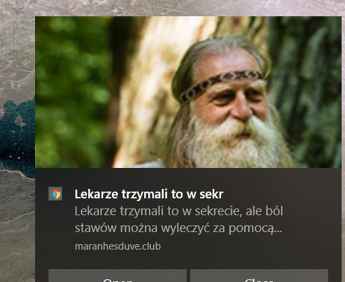Click the dark foliage right of the man
Screen dimensions: 345x282
[x=315, y=90]
